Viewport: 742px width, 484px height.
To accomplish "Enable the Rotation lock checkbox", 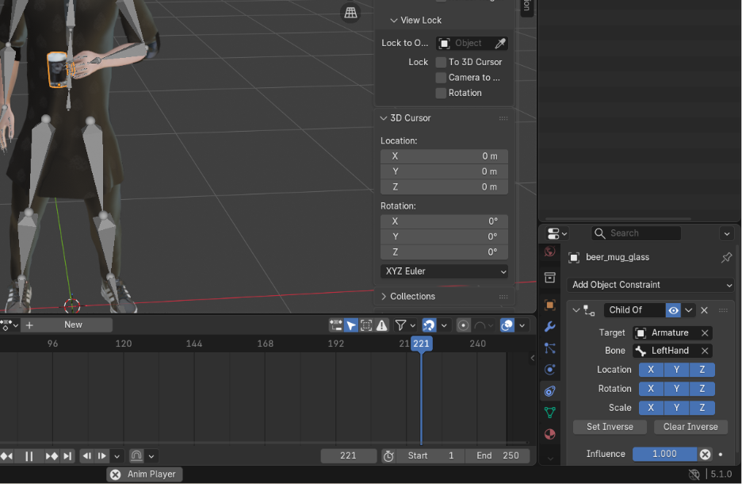I will 441,93.
